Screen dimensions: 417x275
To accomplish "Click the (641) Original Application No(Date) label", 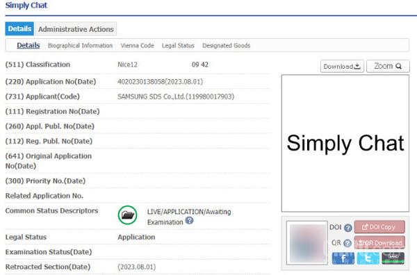I will (49, 161).
